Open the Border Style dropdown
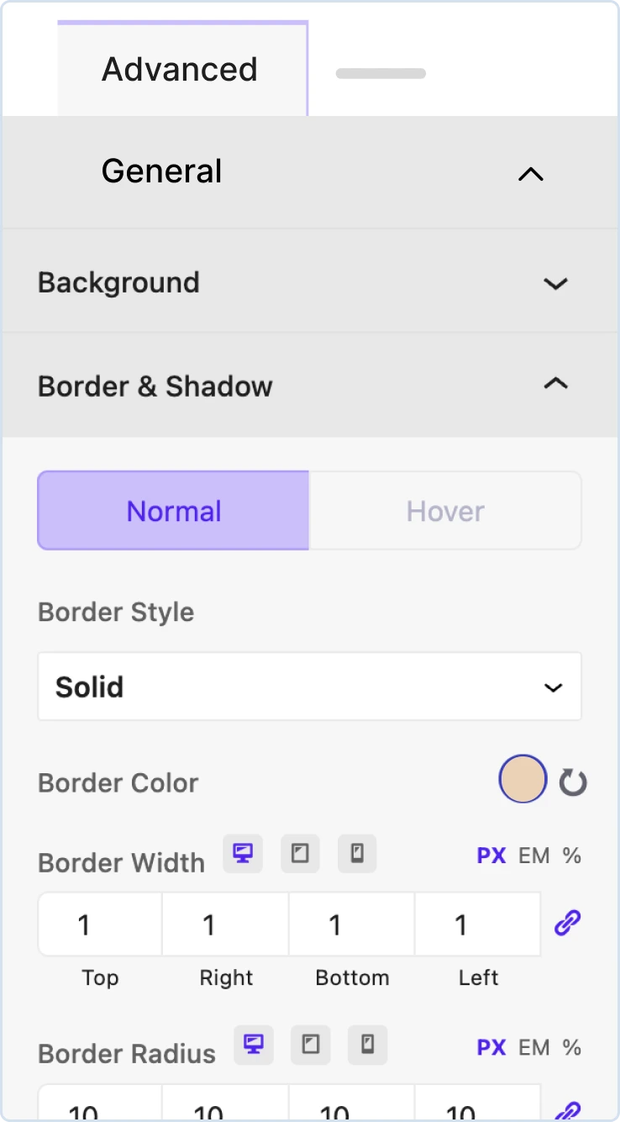 [x=309, y=687]
